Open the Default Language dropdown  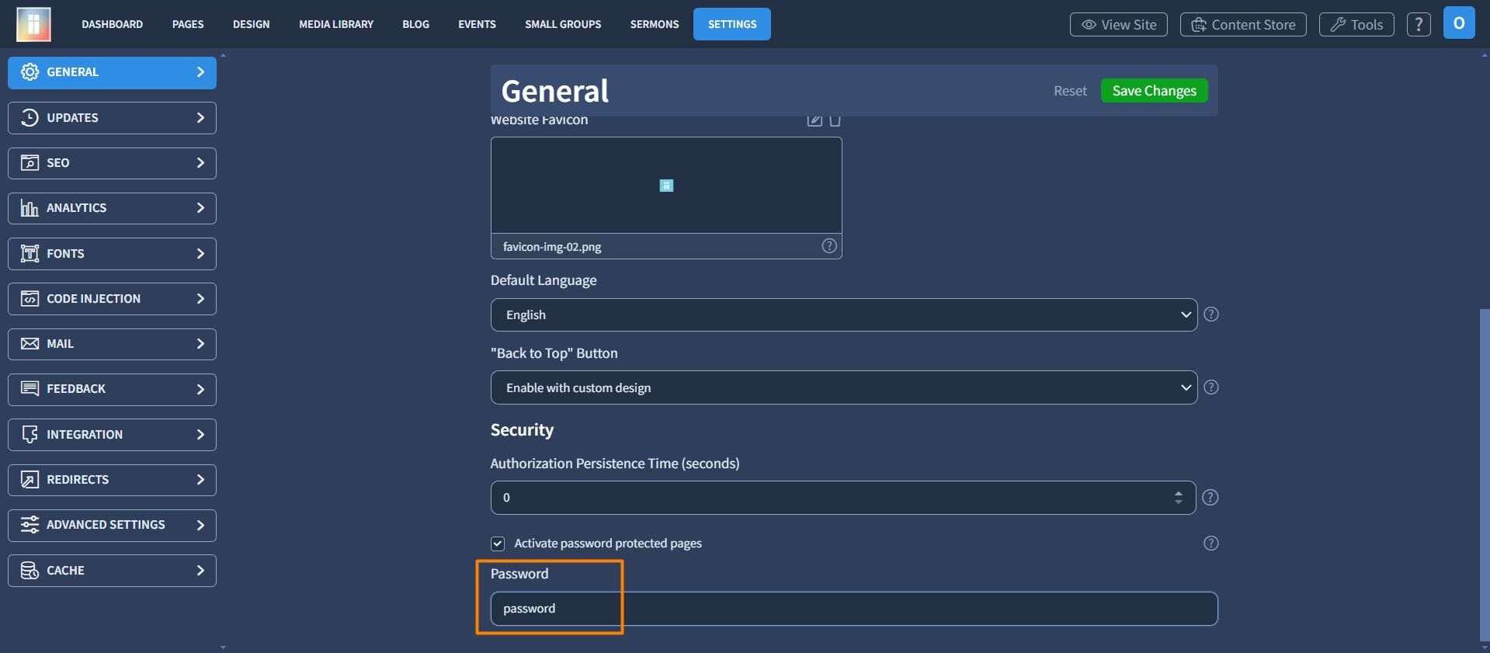click(x=844, y=314)
